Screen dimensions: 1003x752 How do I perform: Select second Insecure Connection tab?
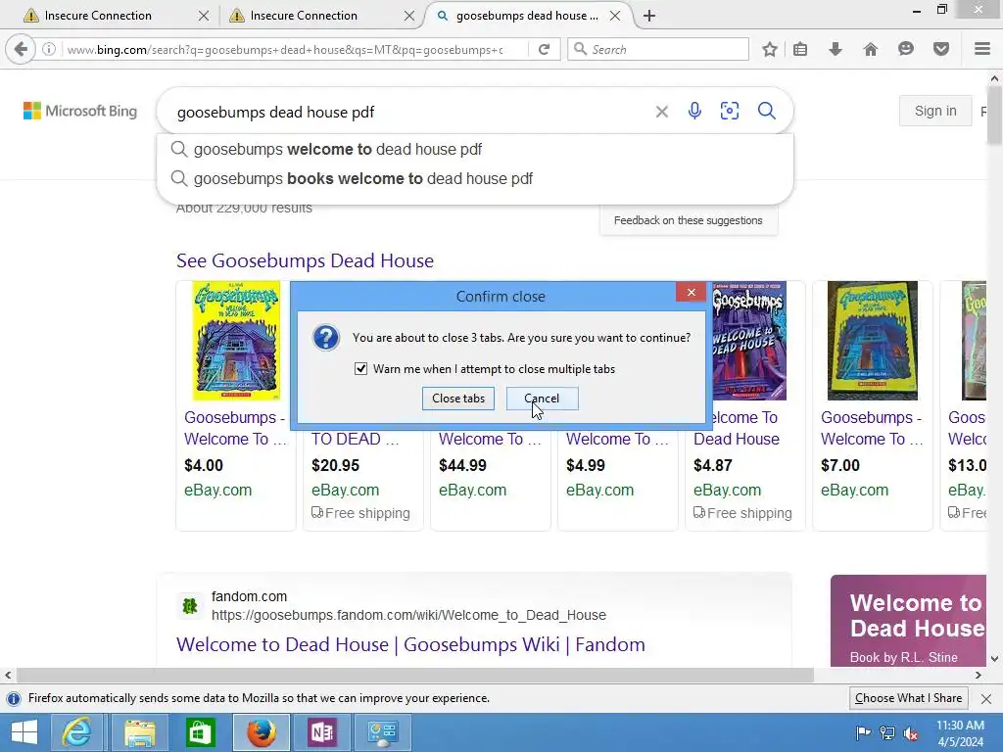coord(318,16)
